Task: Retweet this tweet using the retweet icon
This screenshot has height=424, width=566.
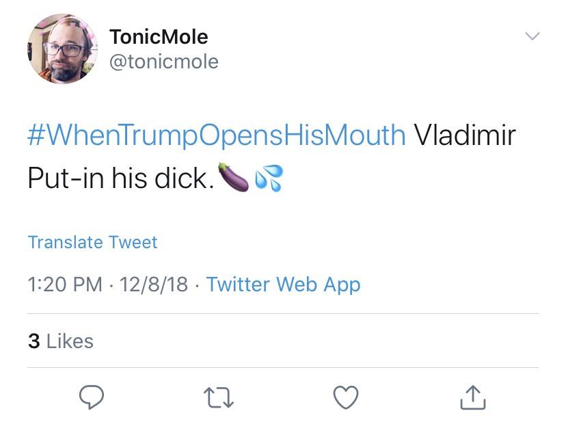Action: point(219,397)
